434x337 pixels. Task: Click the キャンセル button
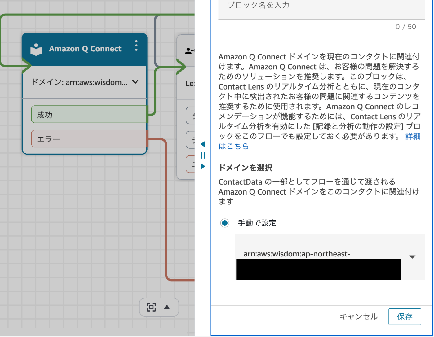pos(359,317)
